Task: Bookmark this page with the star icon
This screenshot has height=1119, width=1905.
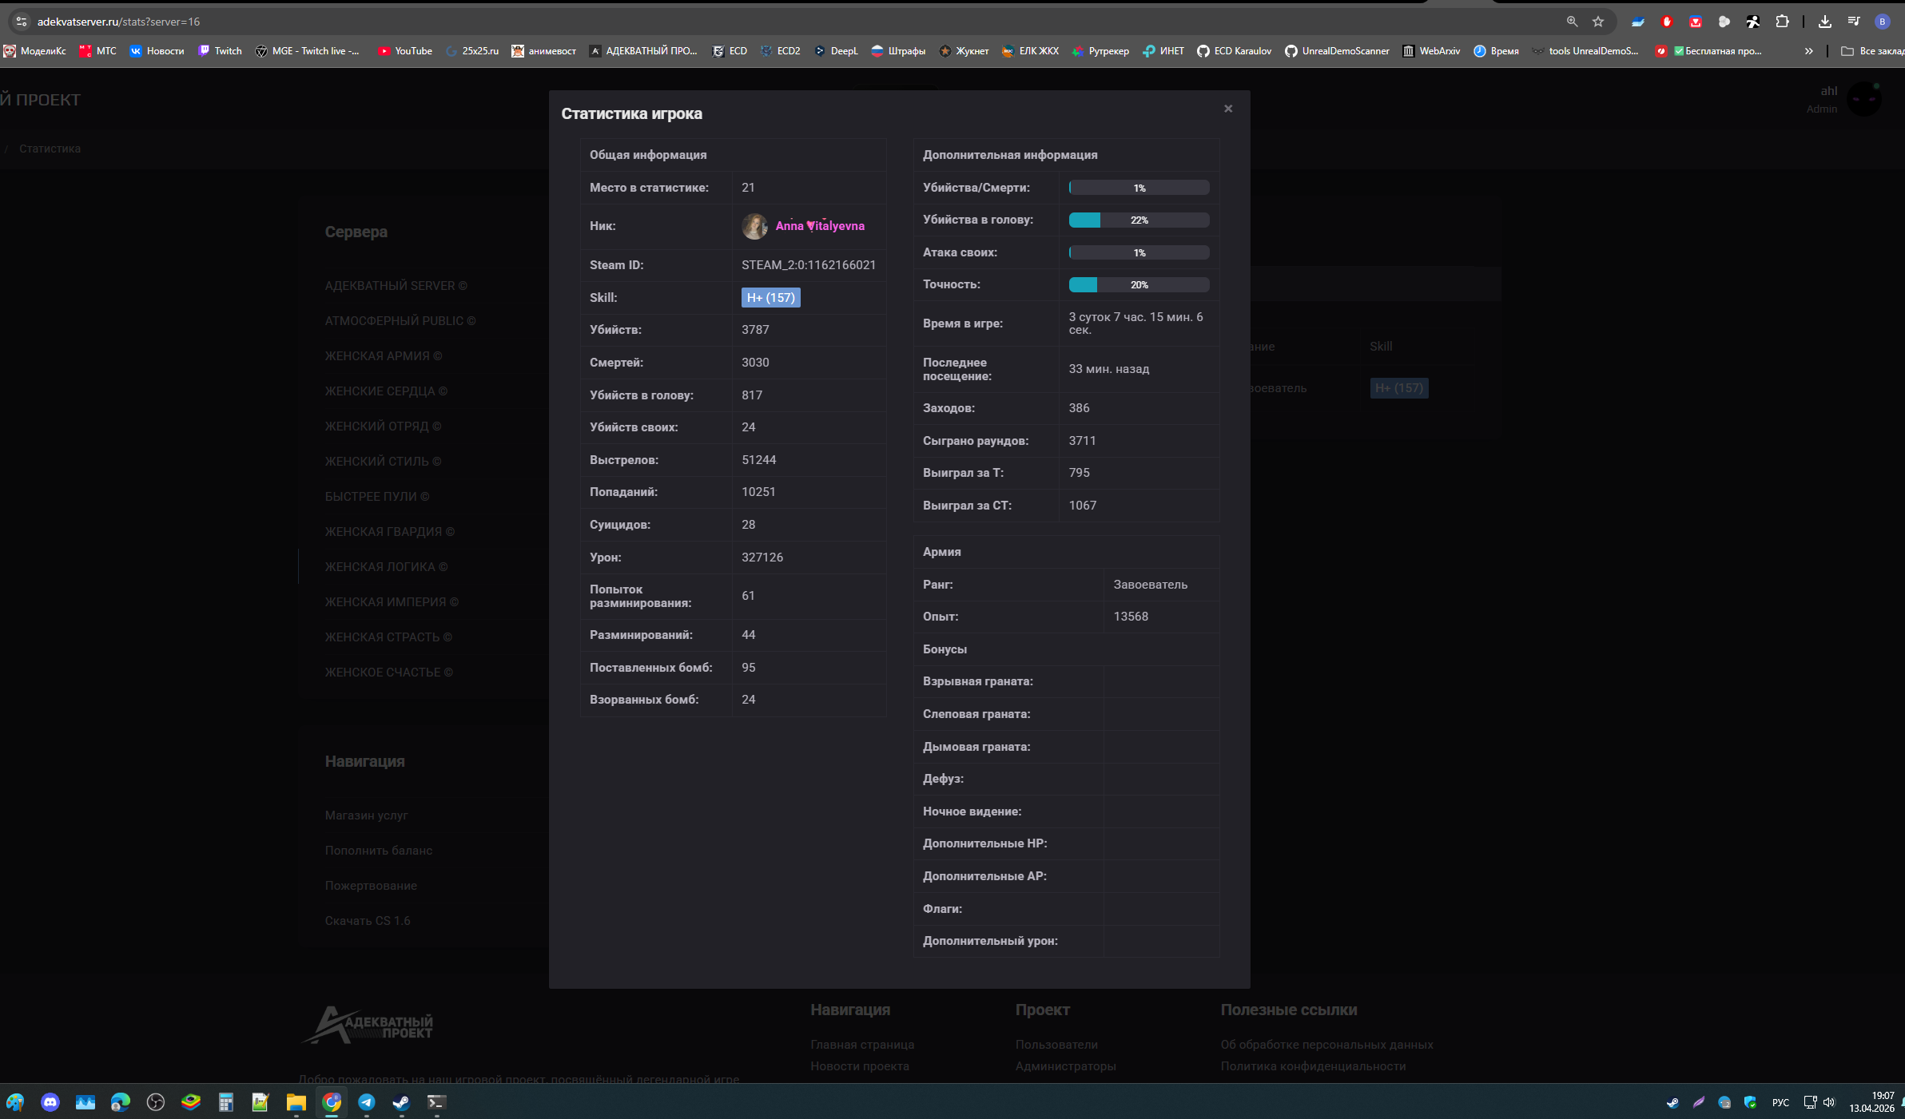Action: tap(1598, 22)
